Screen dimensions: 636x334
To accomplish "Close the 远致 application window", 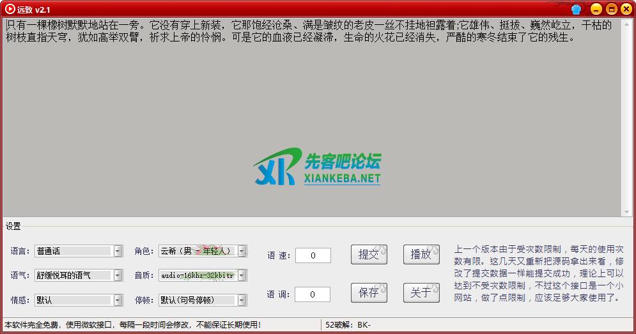I will tap(626, 9).
